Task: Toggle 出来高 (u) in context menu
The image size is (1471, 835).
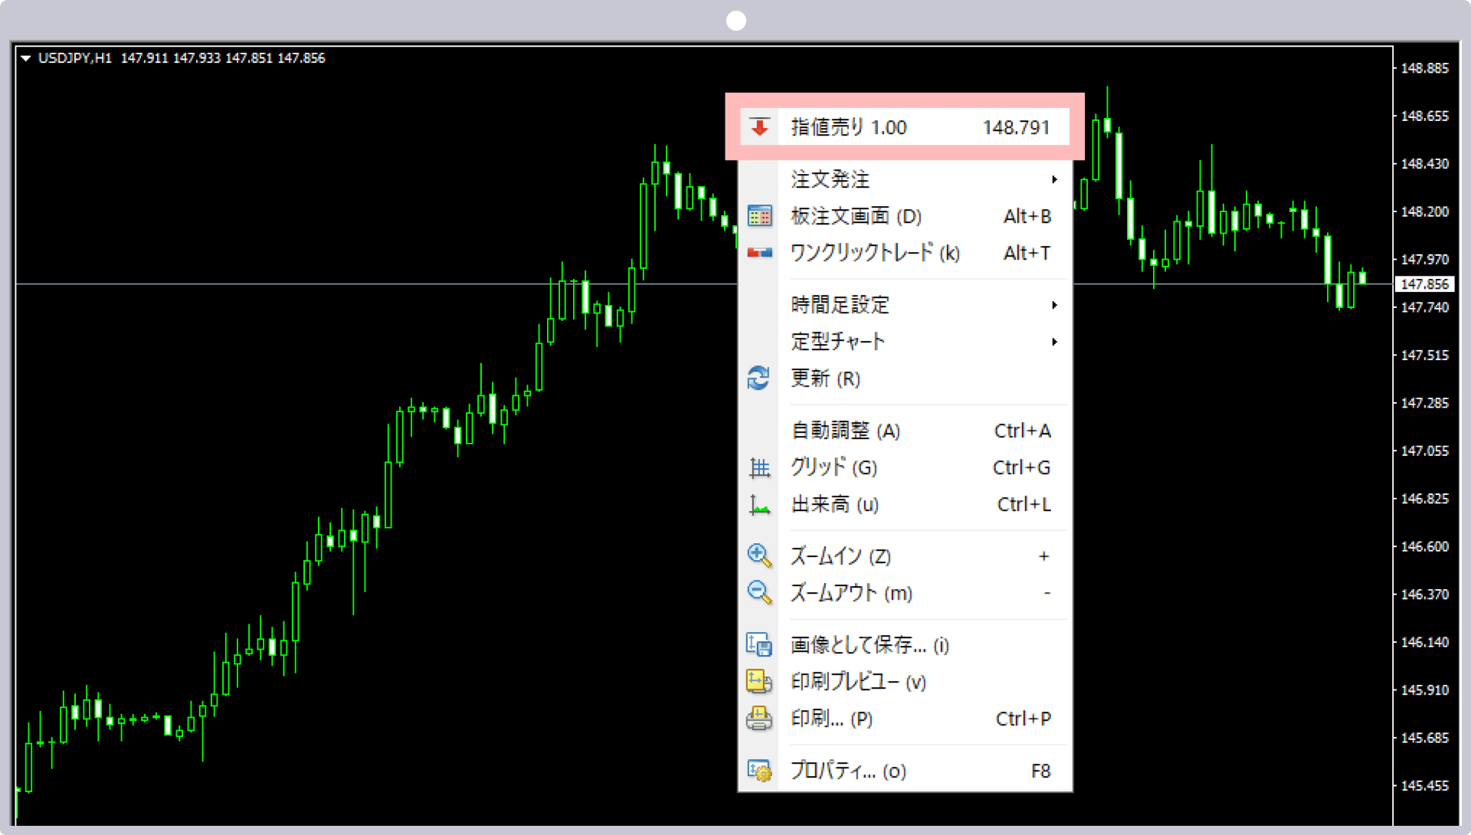Action: [905, 504]
